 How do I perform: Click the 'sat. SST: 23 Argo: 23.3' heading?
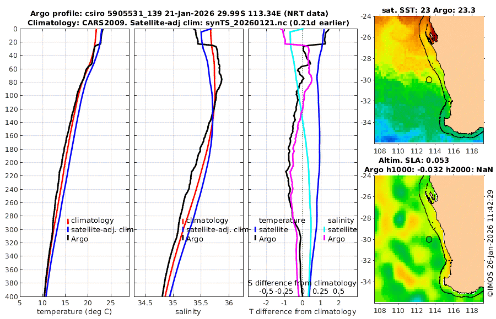point(429,10)
